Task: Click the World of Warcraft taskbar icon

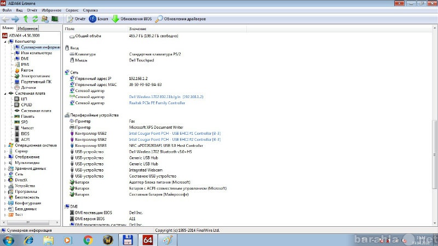Action: [x=108, y=240]
